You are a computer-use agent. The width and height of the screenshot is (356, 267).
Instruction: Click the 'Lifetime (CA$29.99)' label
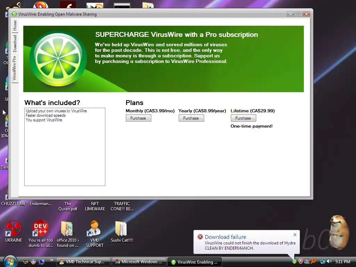click(x=252, y=111)
